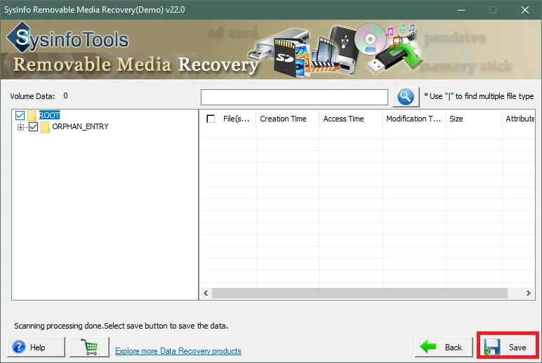542x363 pixels.
Task: Minimize the Removable Media Recovery window
Action: click(461, 10)
